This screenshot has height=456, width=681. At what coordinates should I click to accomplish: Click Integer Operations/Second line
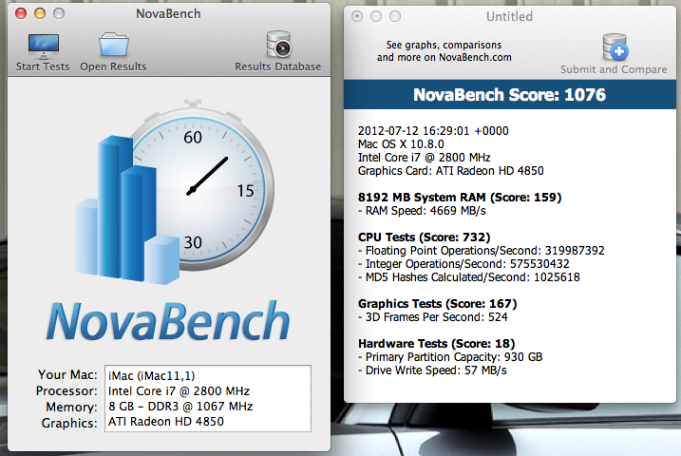click(x=463, y=263)
